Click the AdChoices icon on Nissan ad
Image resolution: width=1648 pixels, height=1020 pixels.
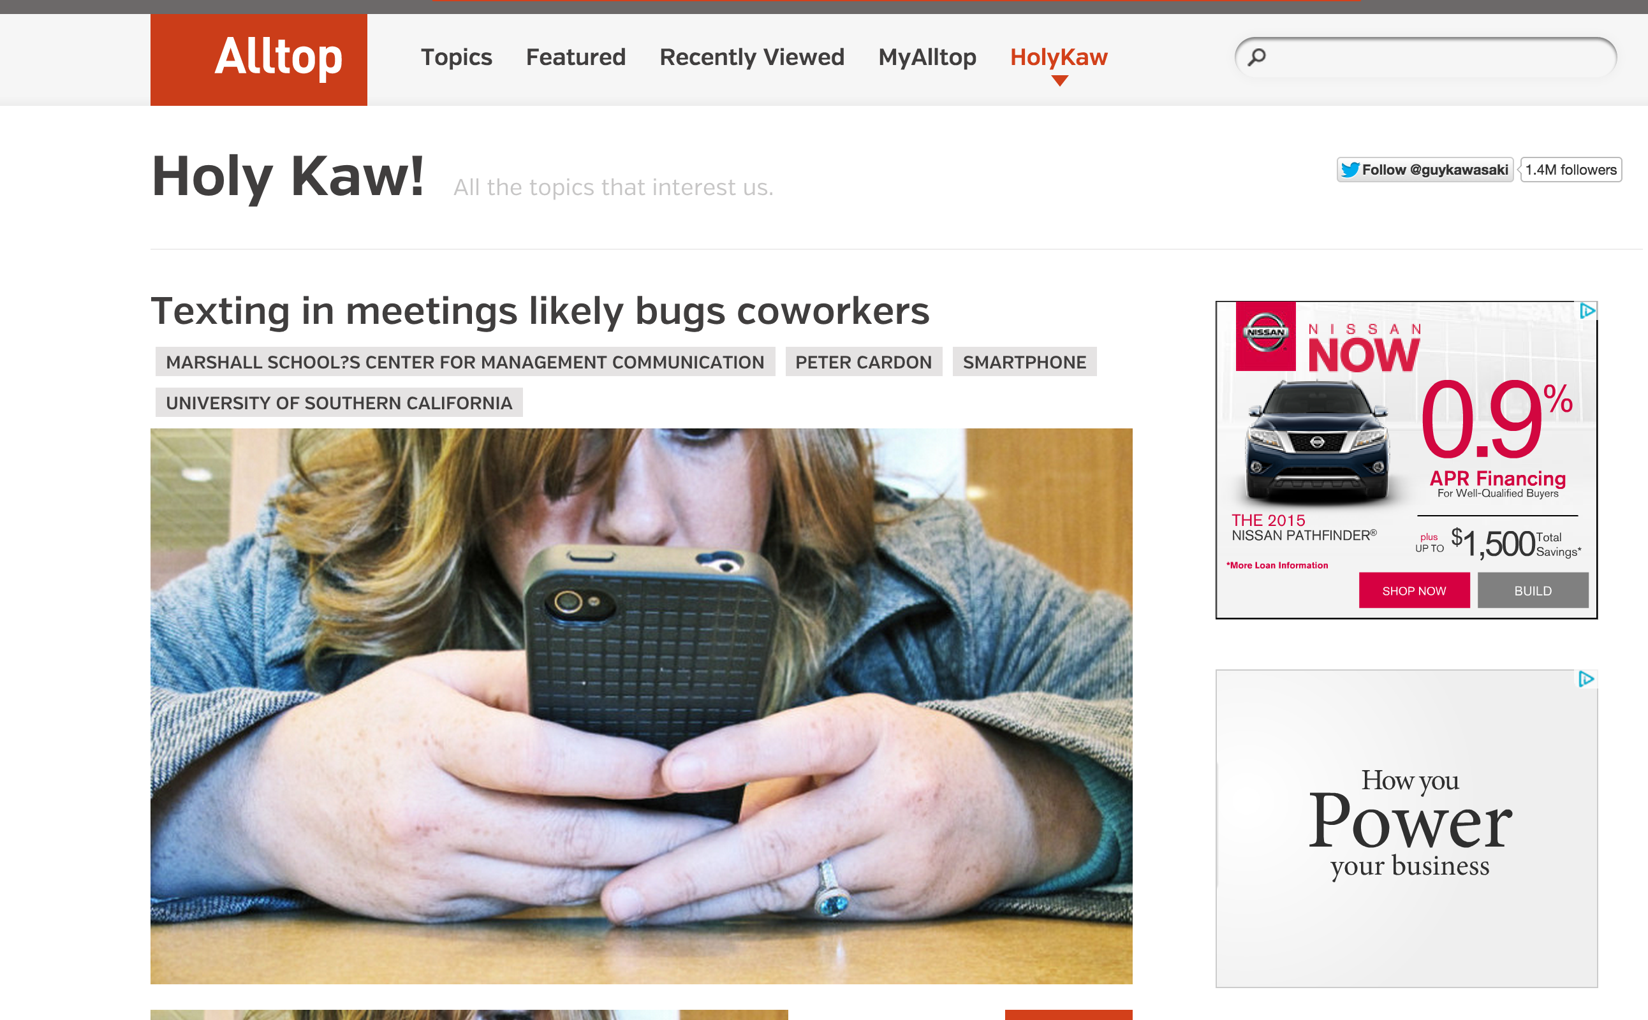point(1587,311)
